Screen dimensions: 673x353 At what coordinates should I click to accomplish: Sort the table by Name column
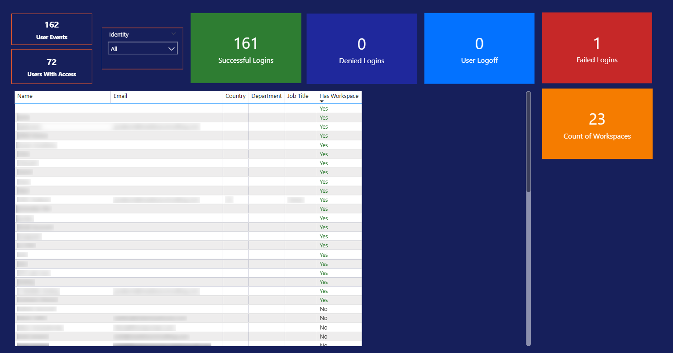coord(25,96)
